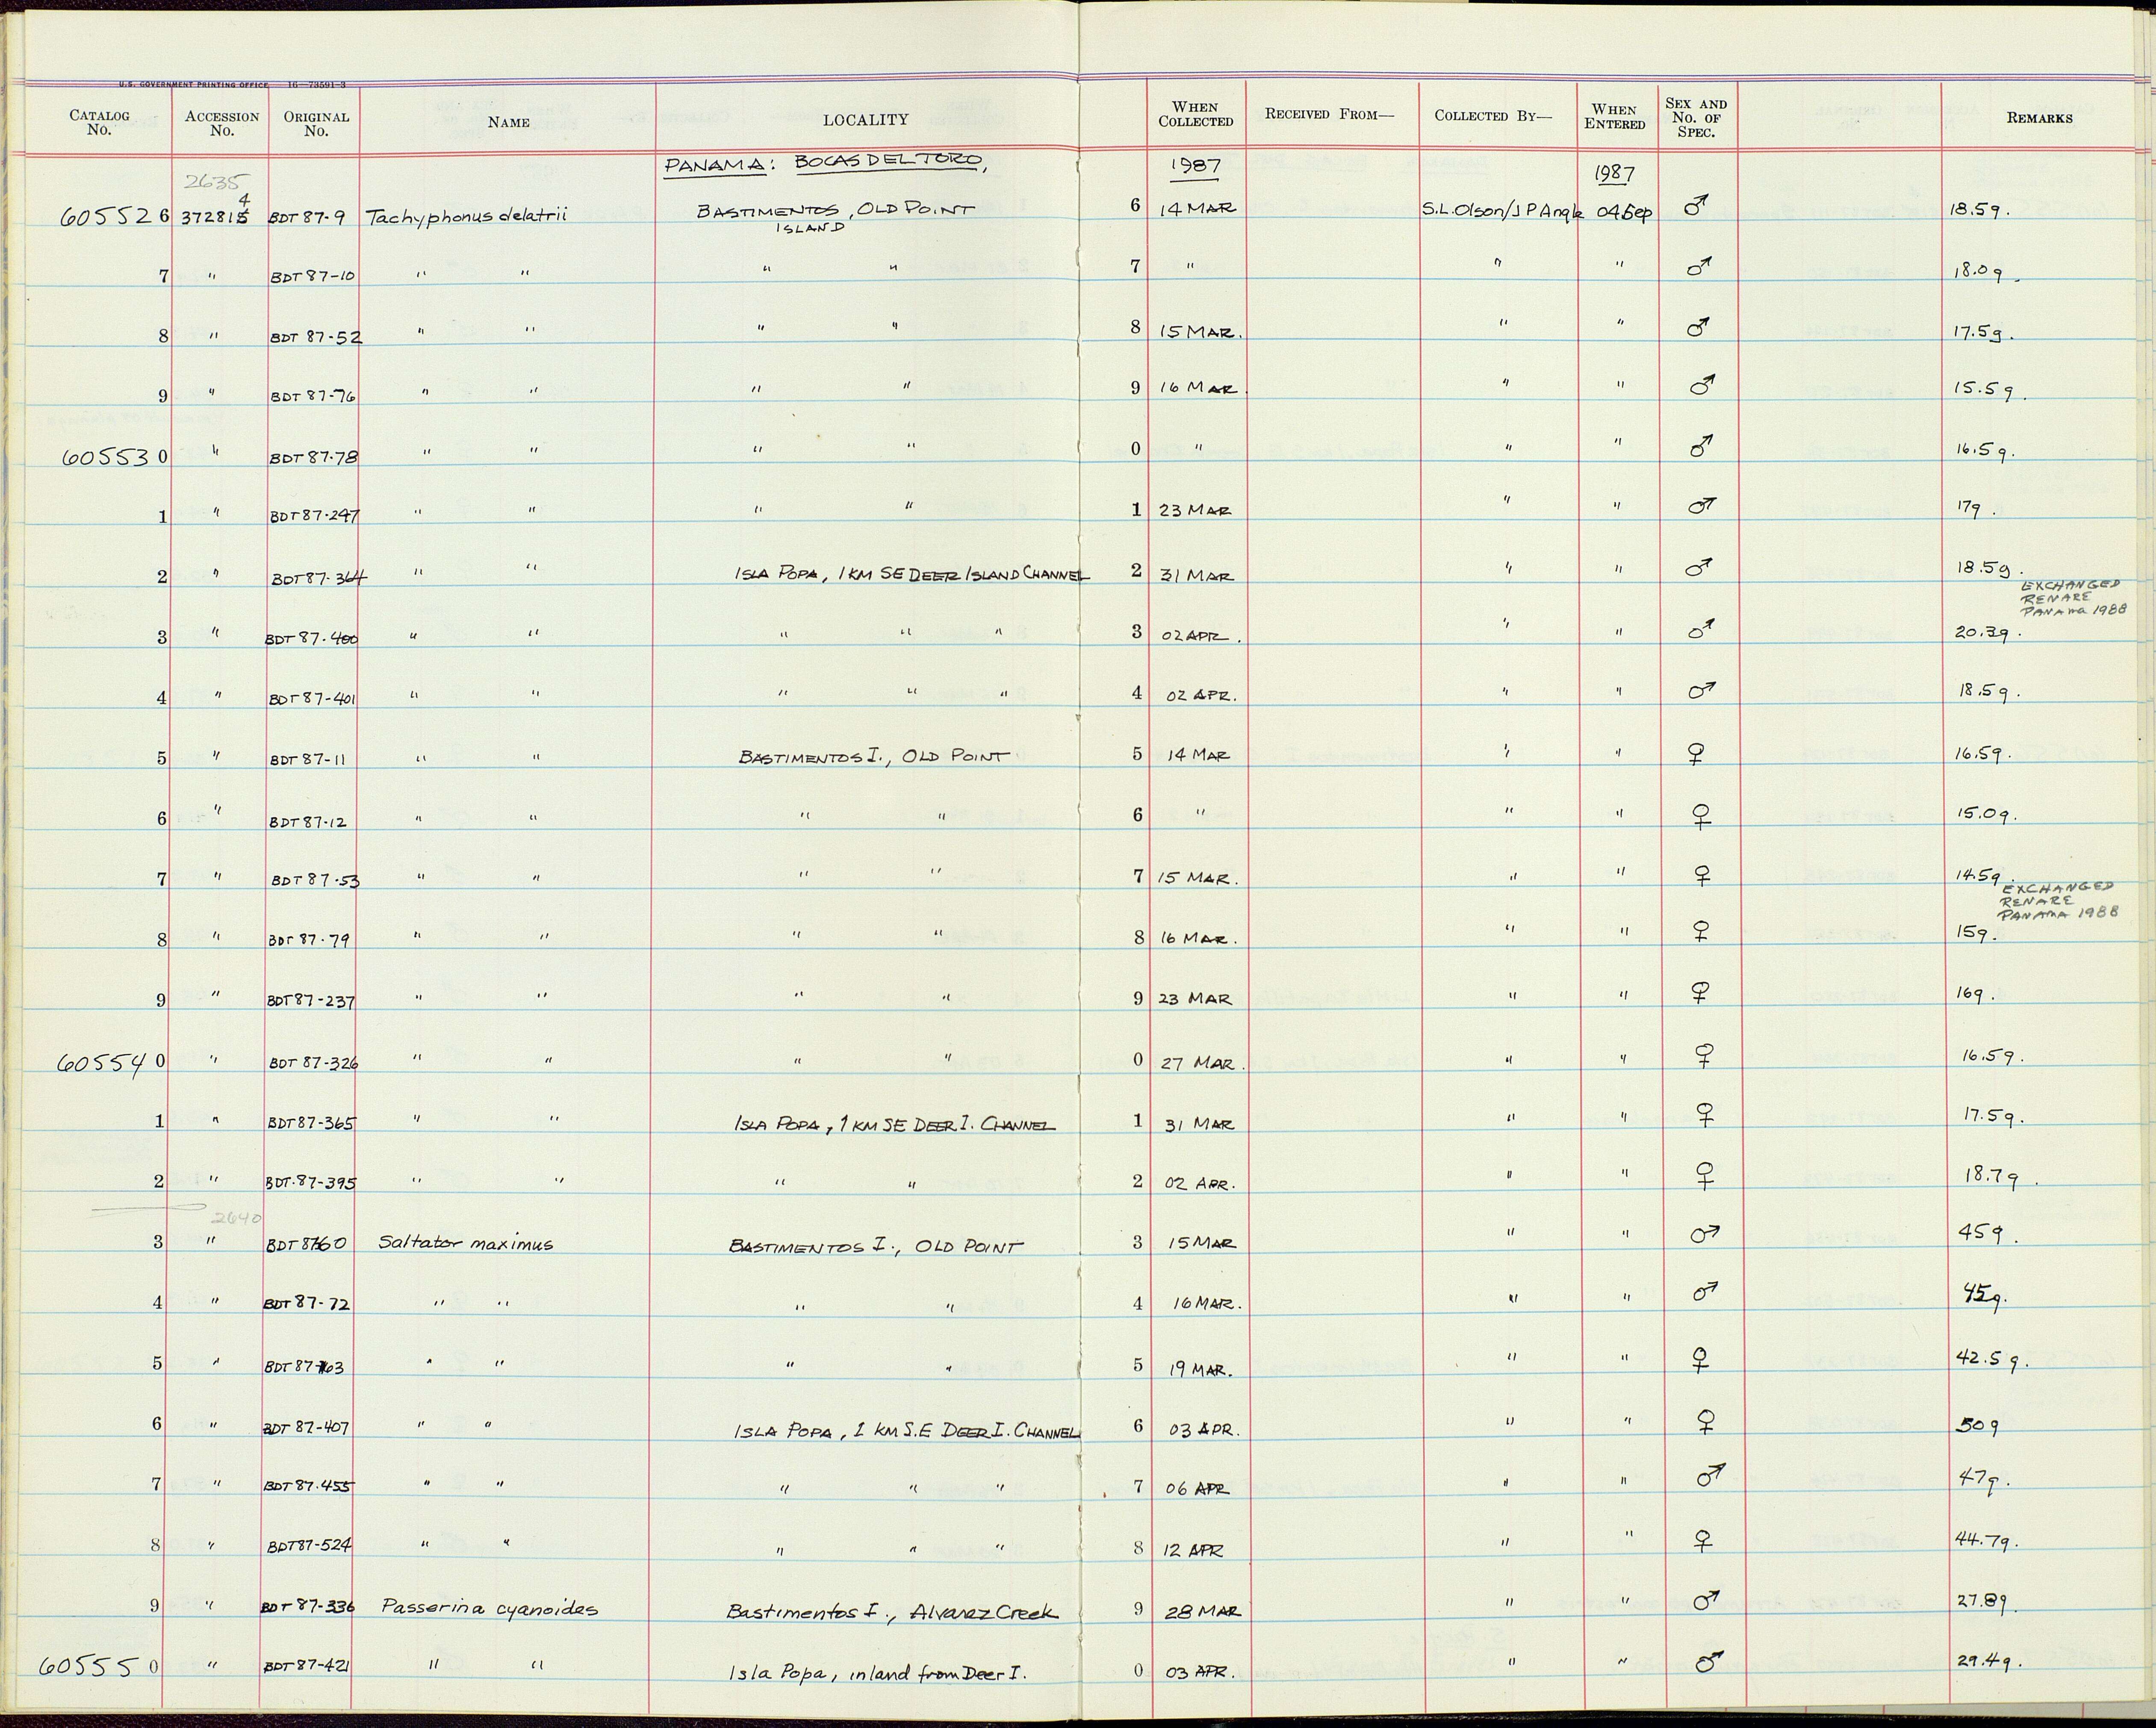Click collected date '31 Mar' in row 605532

point(1197,577)
